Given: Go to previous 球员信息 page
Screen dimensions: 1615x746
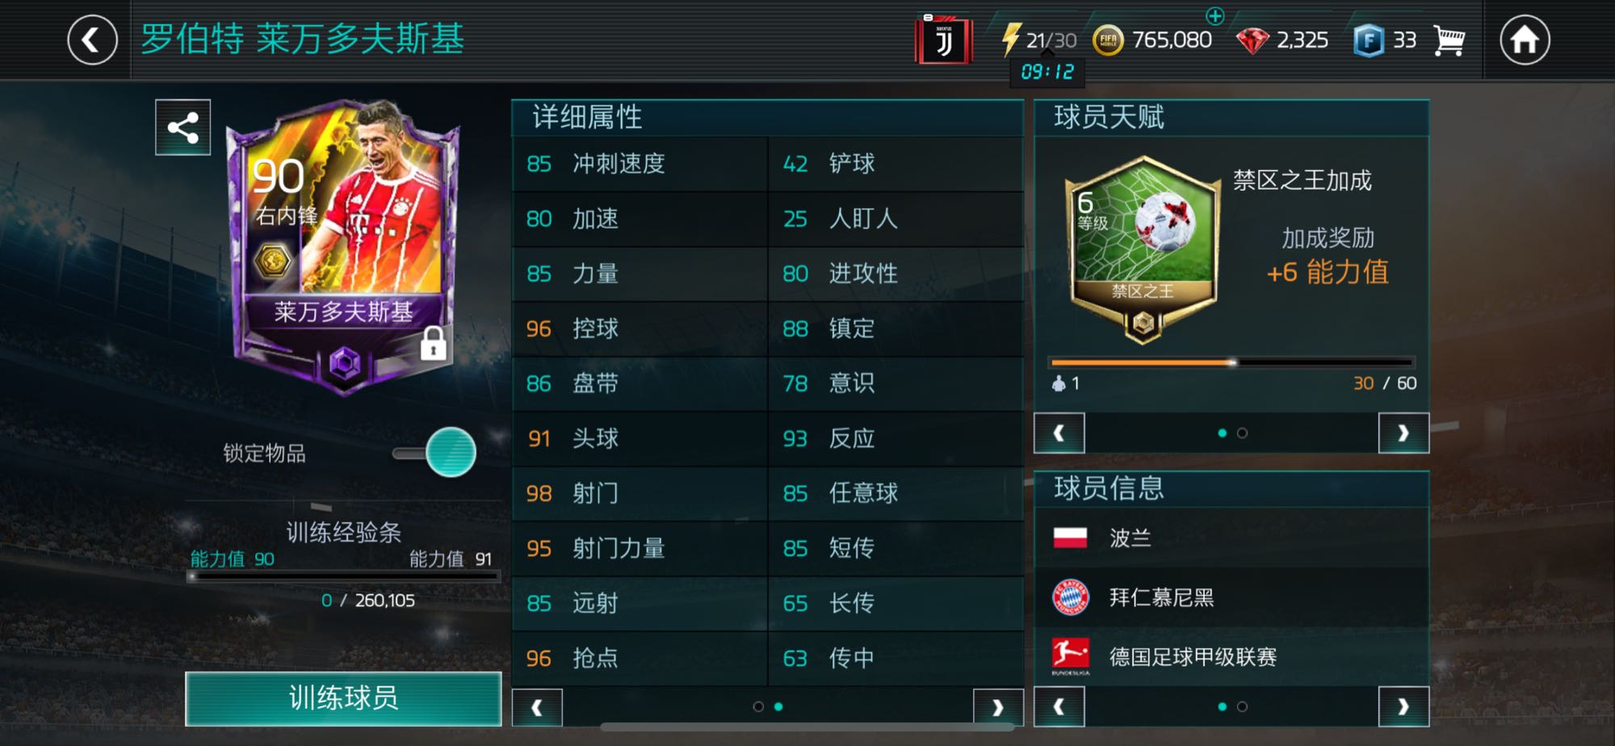Looking at the screenshot, I should coord(1059,707).
